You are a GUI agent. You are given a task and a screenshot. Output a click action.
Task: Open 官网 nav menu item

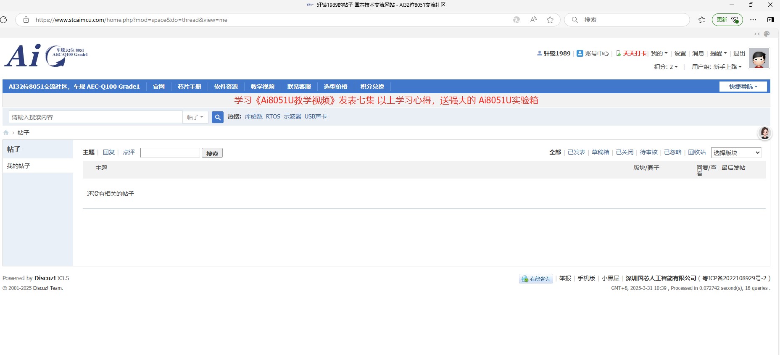coord(159,87)
